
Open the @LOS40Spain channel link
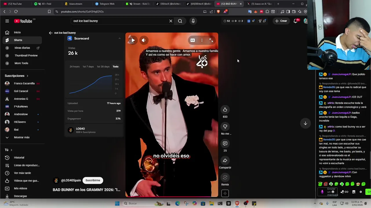71,180
